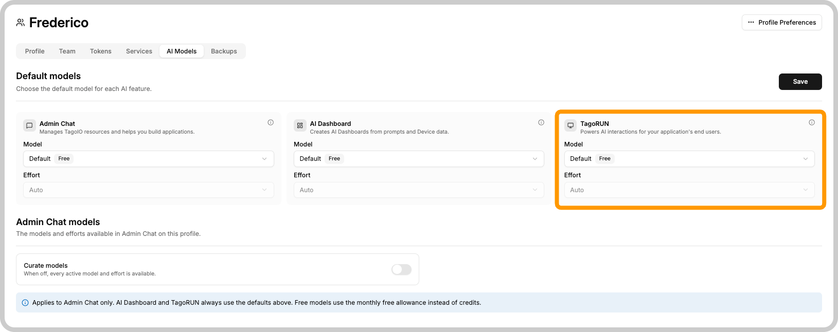Open the Admin Chat Effort dropdown
This screenshot has width=838, height=332.
[x=149, y=190]
